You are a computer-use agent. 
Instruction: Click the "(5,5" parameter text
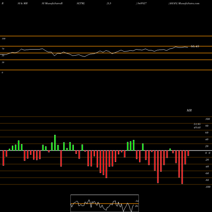pyautogui.click(x=109, y=3)
